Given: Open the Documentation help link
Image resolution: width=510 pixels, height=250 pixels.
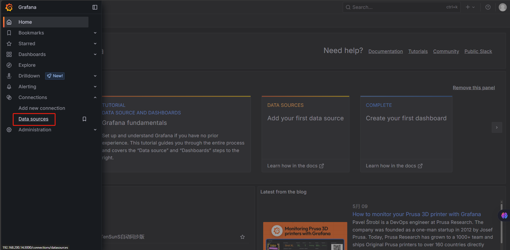Looking at the screenshot, I should coord(385,51).
